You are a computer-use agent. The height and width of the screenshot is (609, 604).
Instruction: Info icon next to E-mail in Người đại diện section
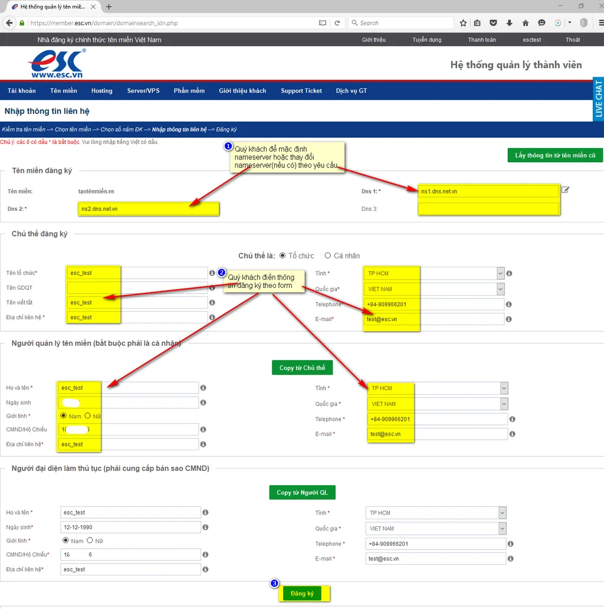510,558
